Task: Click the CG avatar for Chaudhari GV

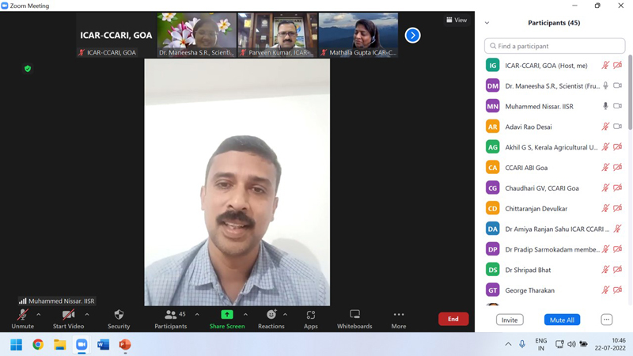Action: pyautogui.click(x=492, y=188)
